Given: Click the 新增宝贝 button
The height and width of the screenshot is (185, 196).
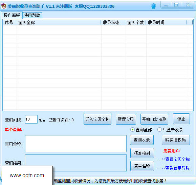Looking at the screenshot, I should coord(126,119).
